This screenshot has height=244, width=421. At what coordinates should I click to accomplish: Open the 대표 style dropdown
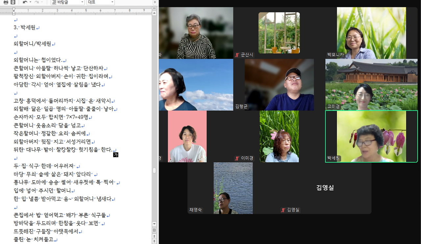point(112,2)
